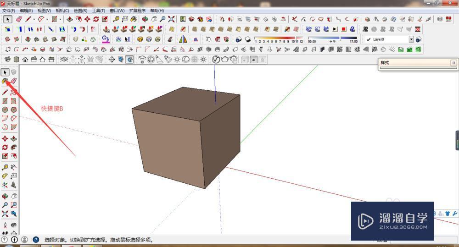Close the 样式 panel
The image size is (459, 247).
(x=453, y=63)
